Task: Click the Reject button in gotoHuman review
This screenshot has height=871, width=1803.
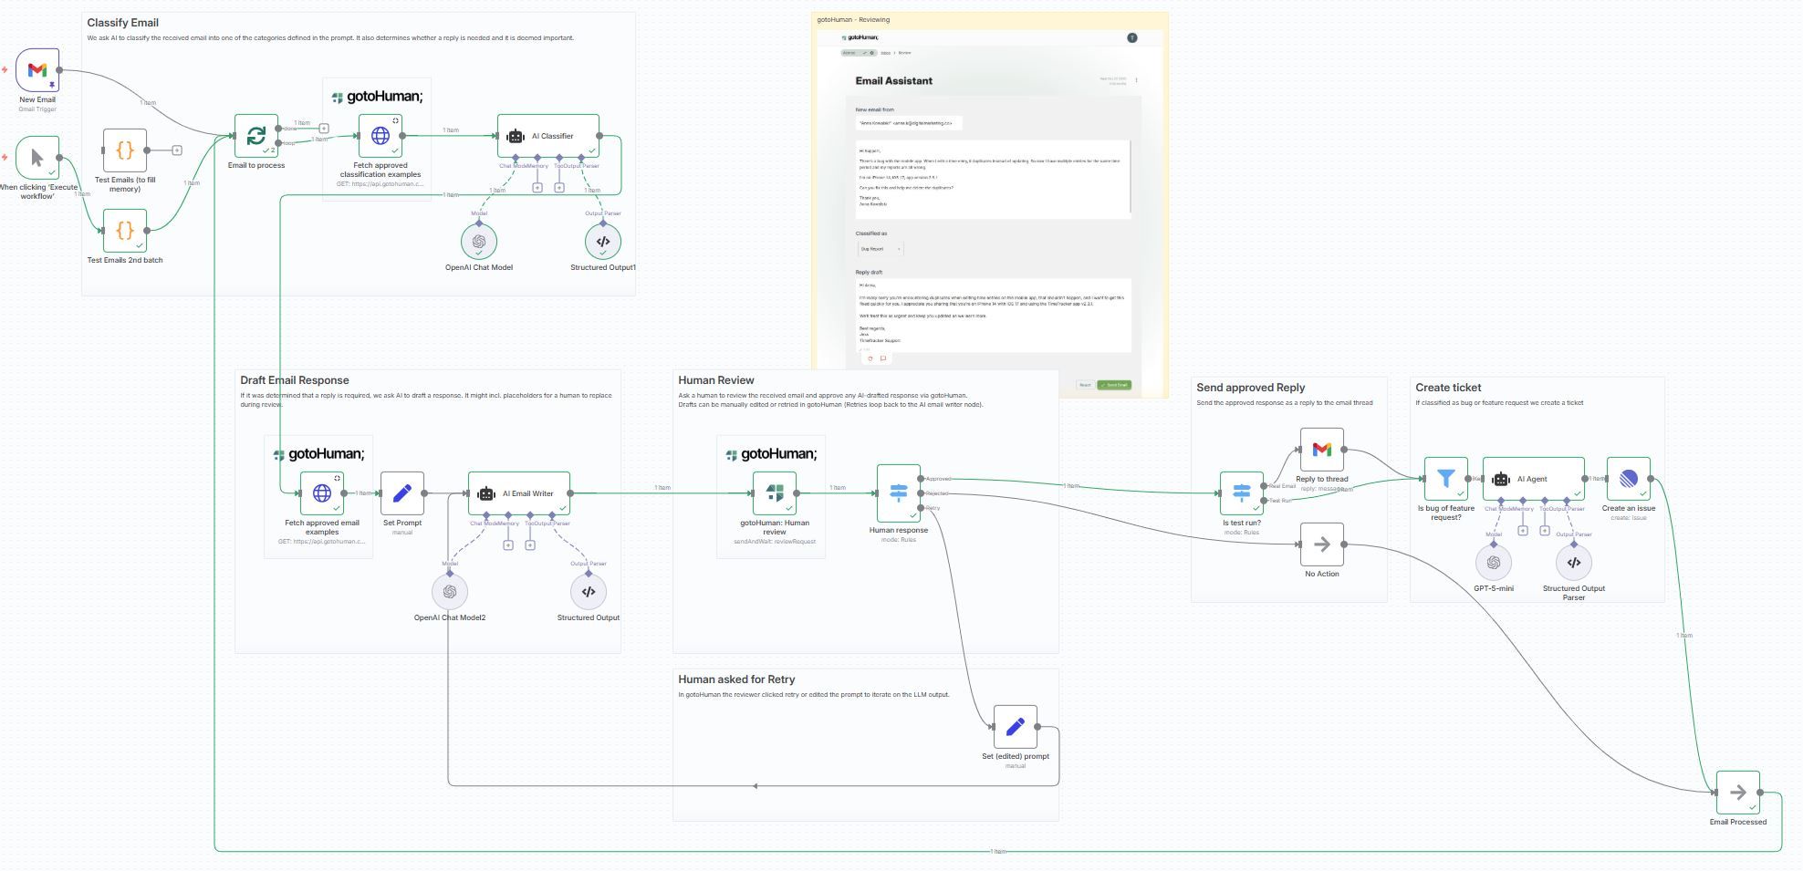Action: pos(1084,385)
